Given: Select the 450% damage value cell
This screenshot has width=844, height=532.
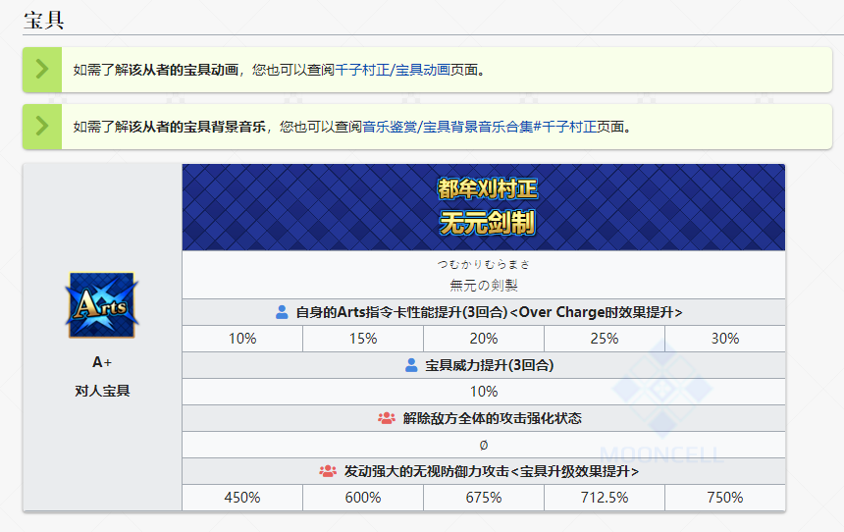Looking at the screenshot, I should (x=242, y=498).
